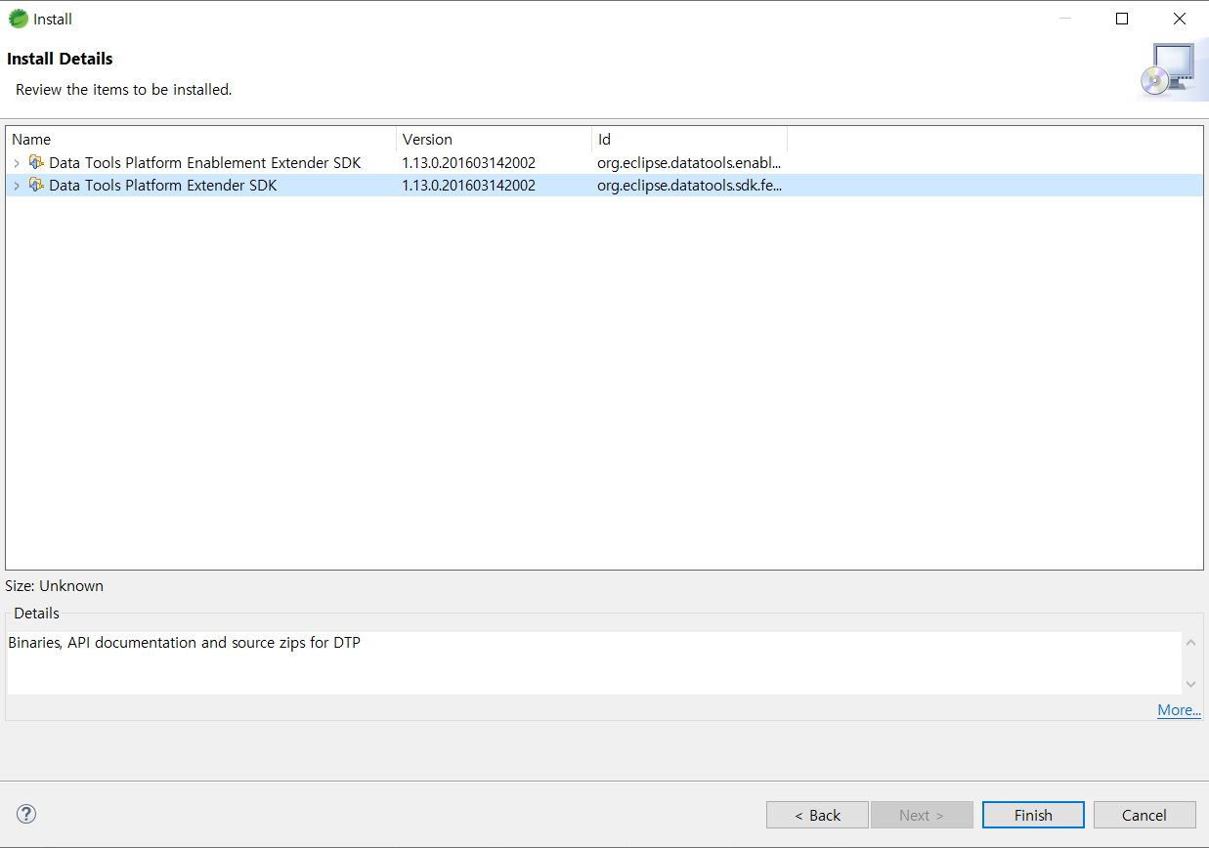Click the feature icon beside Enablement Extender SDK

[x=36, y=162]
